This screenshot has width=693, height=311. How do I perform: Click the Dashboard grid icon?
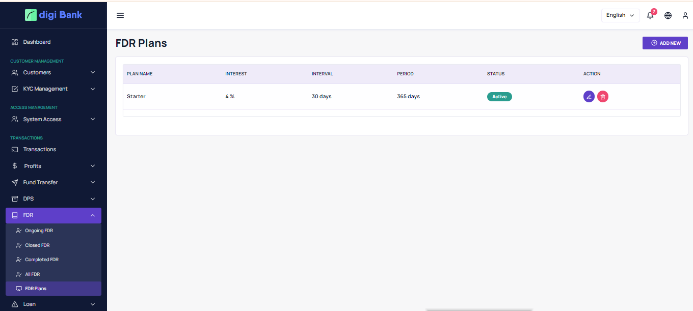(15, 42)
